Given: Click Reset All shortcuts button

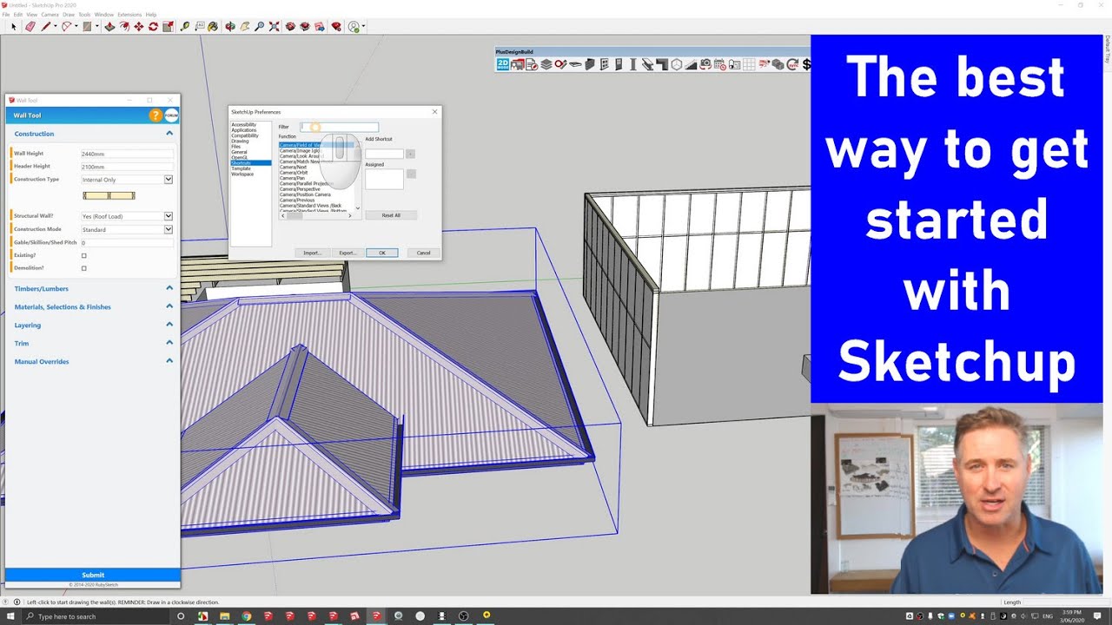Looking at the screenshot, I should [391, 215].
